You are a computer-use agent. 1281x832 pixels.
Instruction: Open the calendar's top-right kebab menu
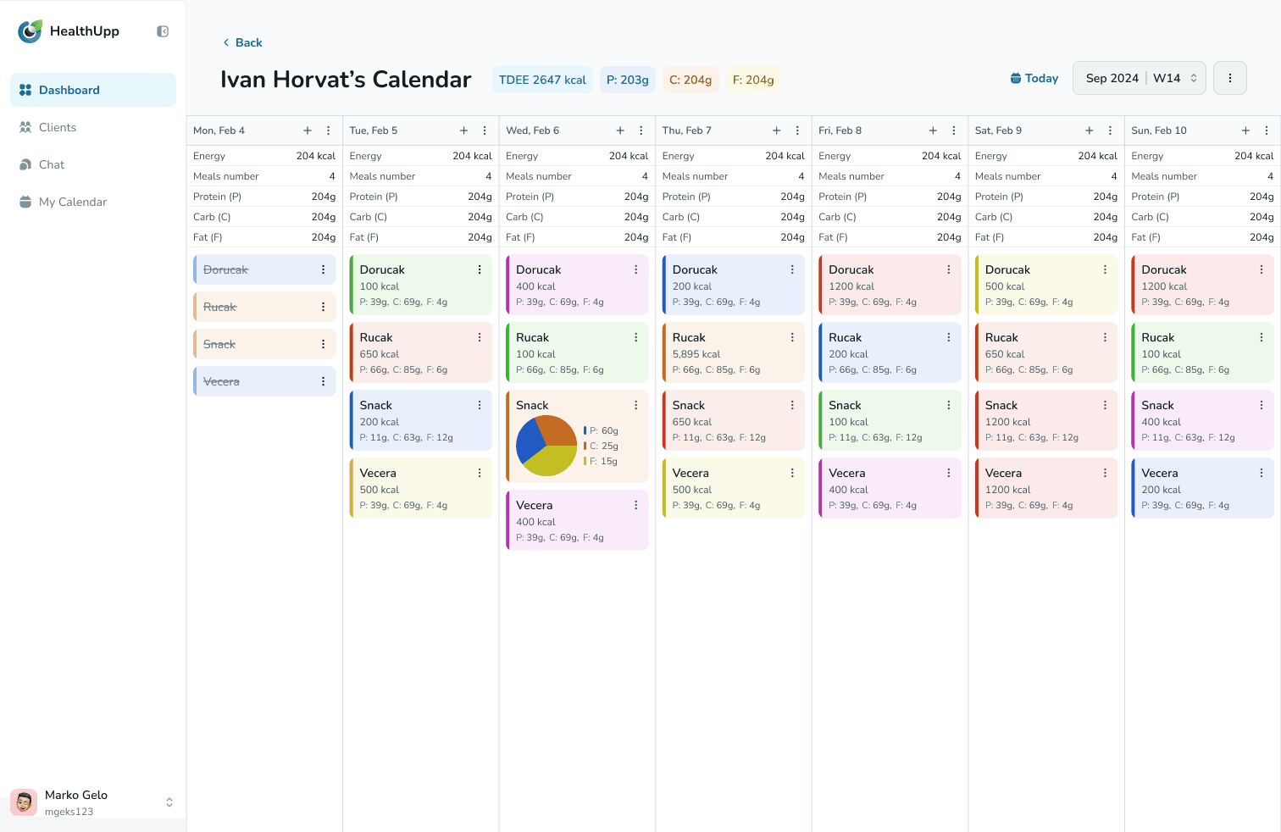(1229, 78)
